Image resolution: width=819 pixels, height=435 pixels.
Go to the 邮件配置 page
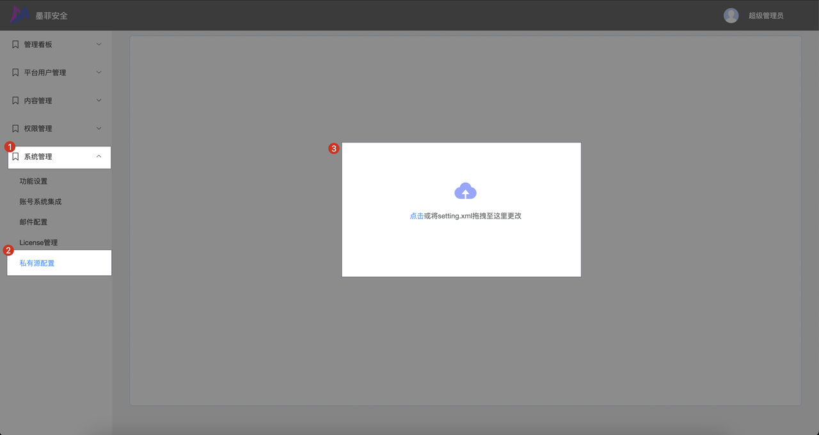[33, 222]
